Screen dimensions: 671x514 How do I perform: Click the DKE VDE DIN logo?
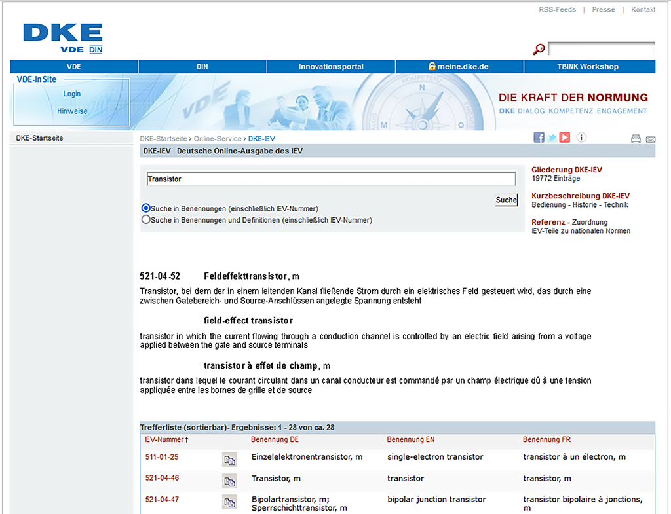(x=62, y=39)
